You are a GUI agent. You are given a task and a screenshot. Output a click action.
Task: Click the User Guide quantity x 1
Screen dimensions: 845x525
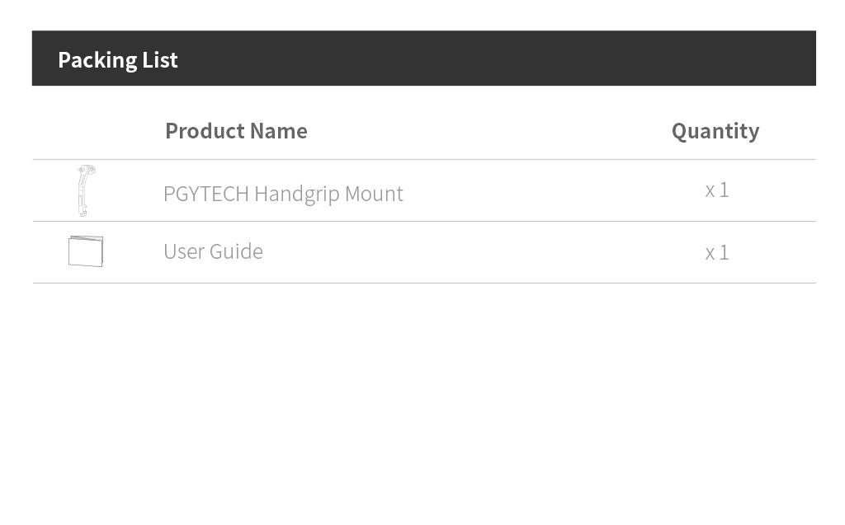[716, 252]
